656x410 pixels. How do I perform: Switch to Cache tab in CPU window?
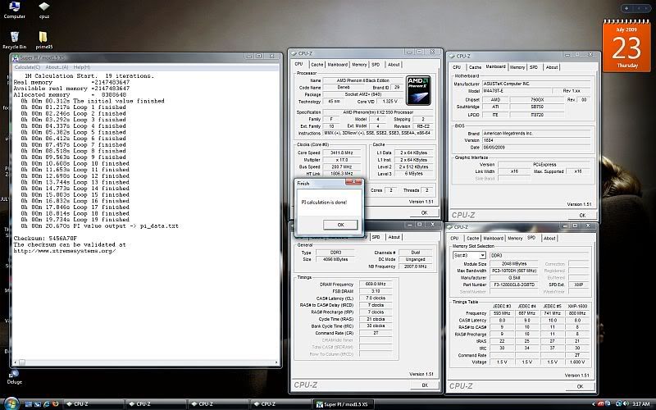coord(317,64)
